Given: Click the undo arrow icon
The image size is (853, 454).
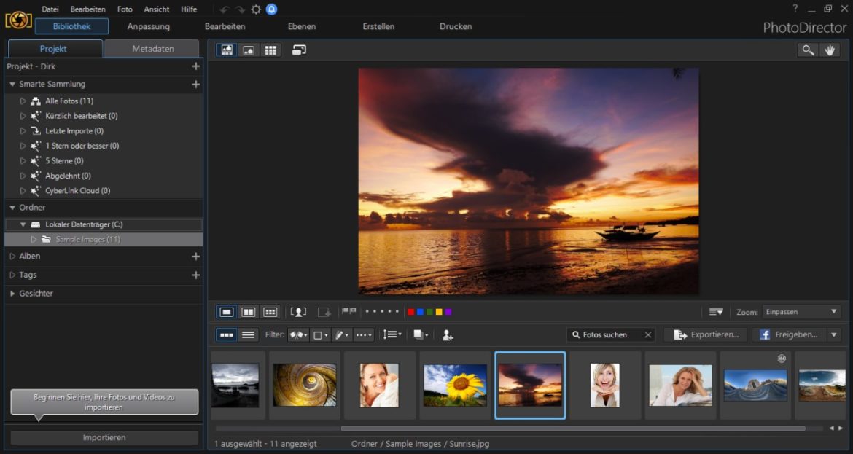Looking at the screenshot, I should 224,9.
